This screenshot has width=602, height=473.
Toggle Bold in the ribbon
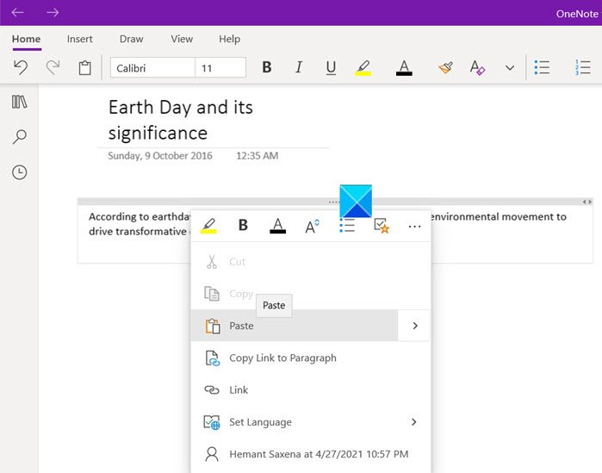267,68
